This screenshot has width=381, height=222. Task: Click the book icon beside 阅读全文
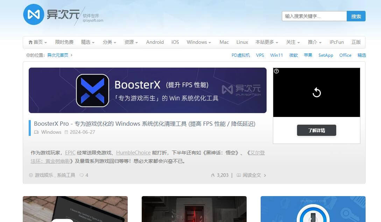[239, 175]
